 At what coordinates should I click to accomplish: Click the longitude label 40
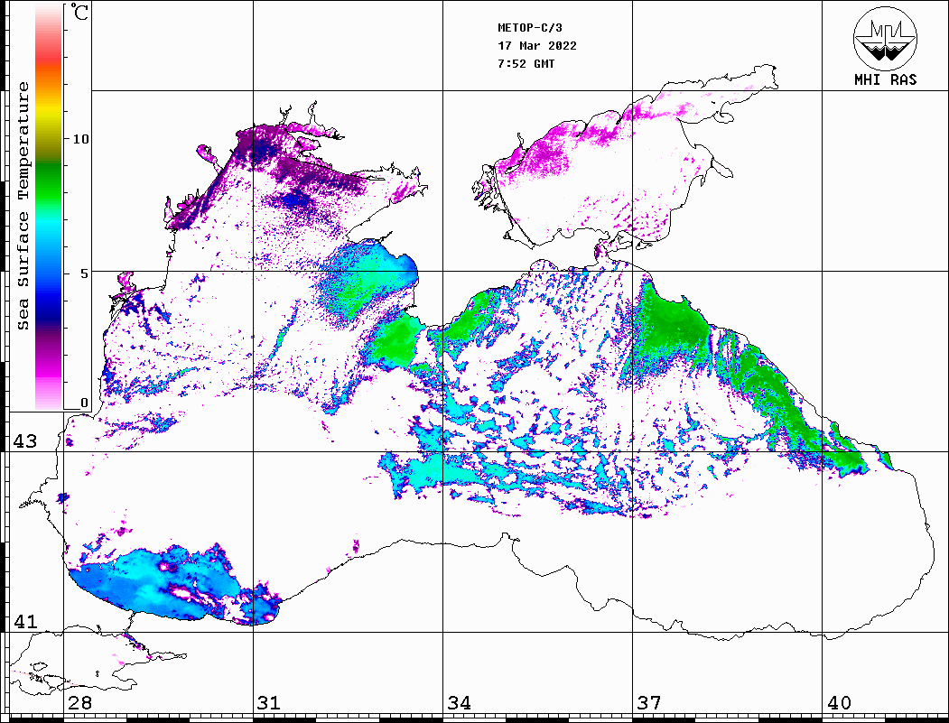[838, 702]
